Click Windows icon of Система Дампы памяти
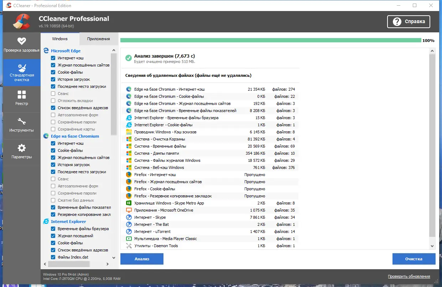 (129, 153)
